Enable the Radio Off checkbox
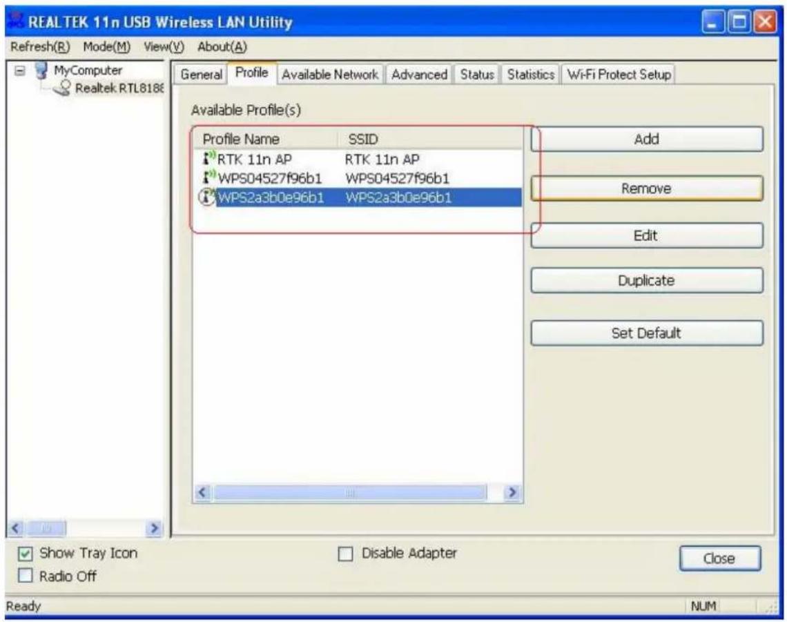 25,575
